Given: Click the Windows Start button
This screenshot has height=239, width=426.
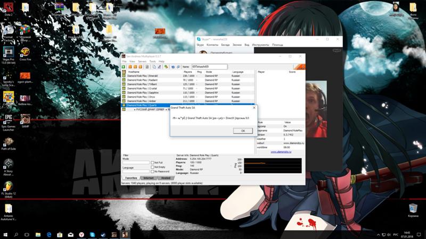Looking at the screenshot, I should (x=5, y=235).
